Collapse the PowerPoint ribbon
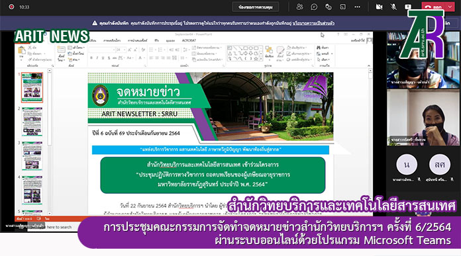Image resolution: width=461 pixels, height=256 pixels. point(369,65)
